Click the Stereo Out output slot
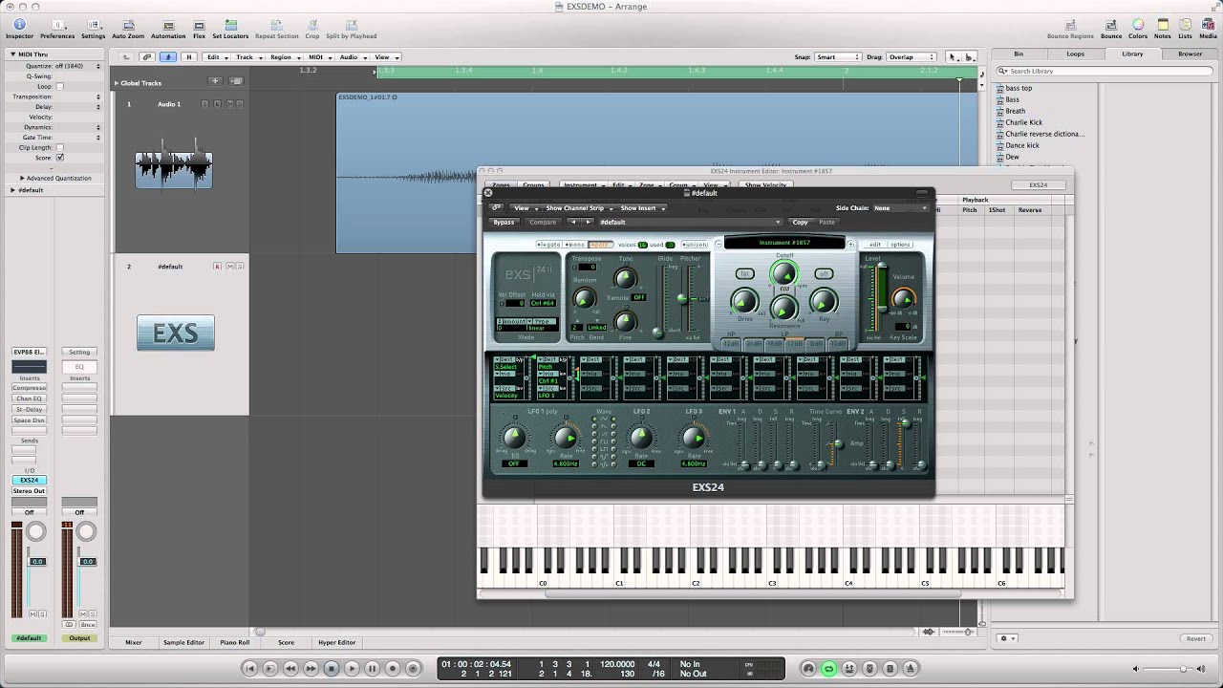The width and height of the screenshot is (1223, 688). click(x=29, y=491)
